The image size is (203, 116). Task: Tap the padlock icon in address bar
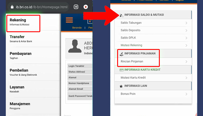pyautogui.click(x=12, y=7)
